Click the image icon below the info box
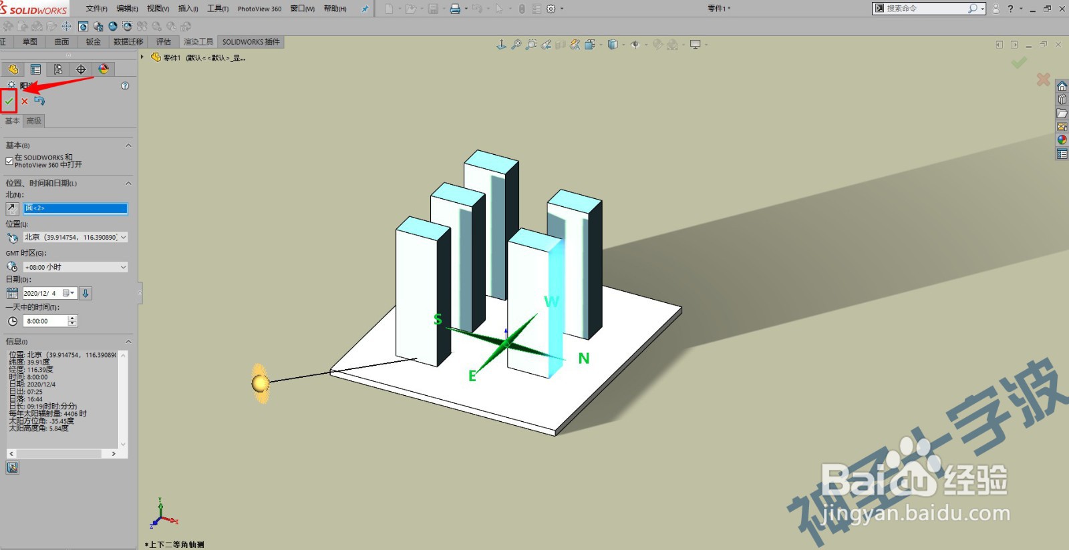The width and height of the screenshot is (1069, 550). pos(12,468)
